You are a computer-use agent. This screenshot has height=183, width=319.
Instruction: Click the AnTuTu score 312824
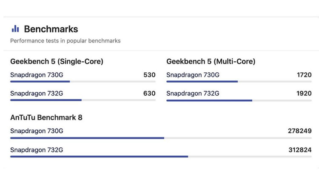[299, 150]
